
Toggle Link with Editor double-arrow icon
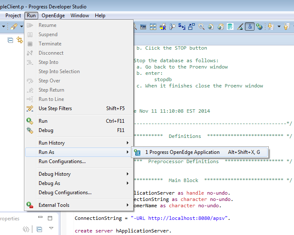pyautogui.click(x=20, y=40)
